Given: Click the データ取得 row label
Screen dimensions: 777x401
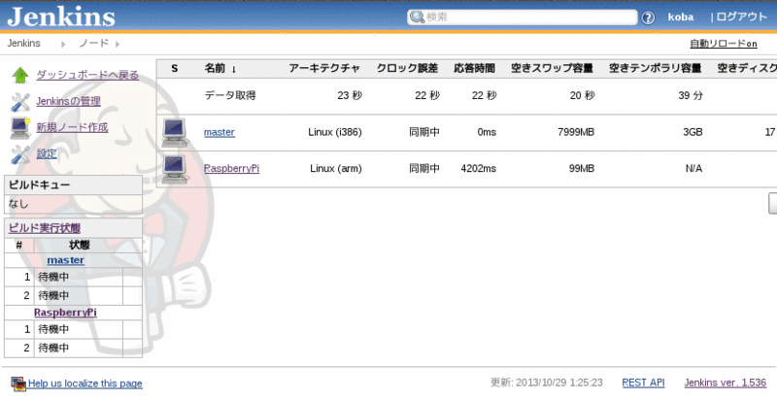Looking at the screenshot, I should tap(230, 95).
